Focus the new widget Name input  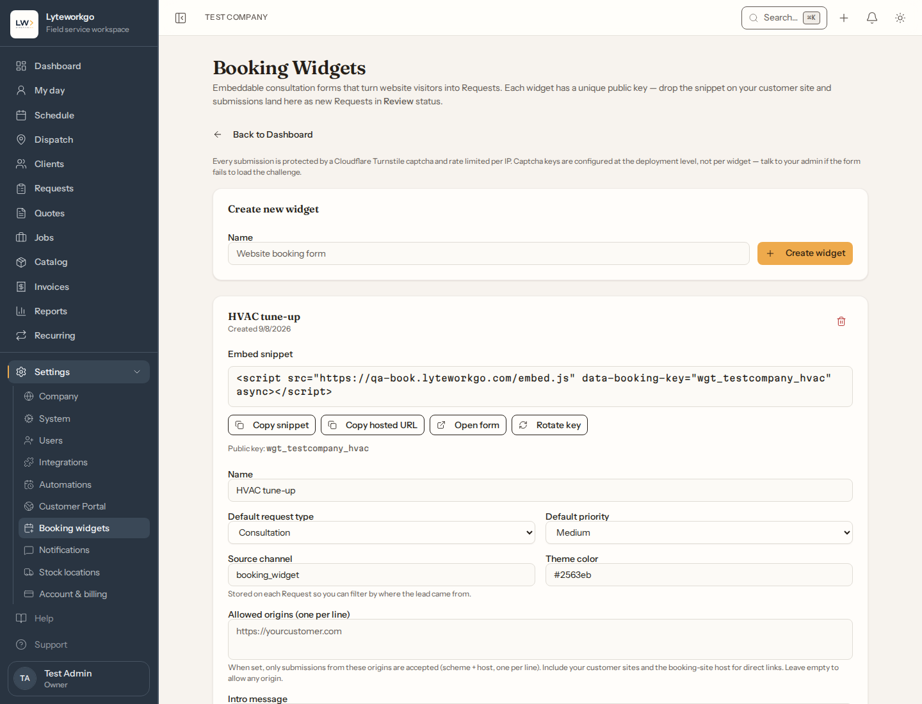[489, 253]
